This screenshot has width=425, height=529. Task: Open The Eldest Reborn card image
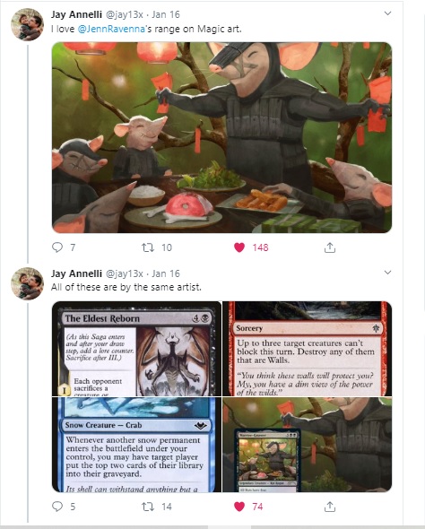pyautogui.click(x=136, y=349)
